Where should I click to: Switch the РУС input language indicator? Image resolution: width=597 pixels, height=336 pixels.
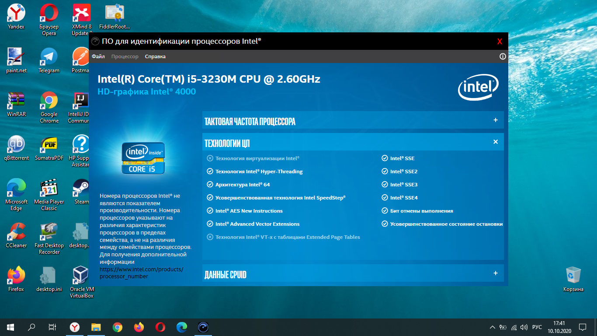(x=538, y=327)
